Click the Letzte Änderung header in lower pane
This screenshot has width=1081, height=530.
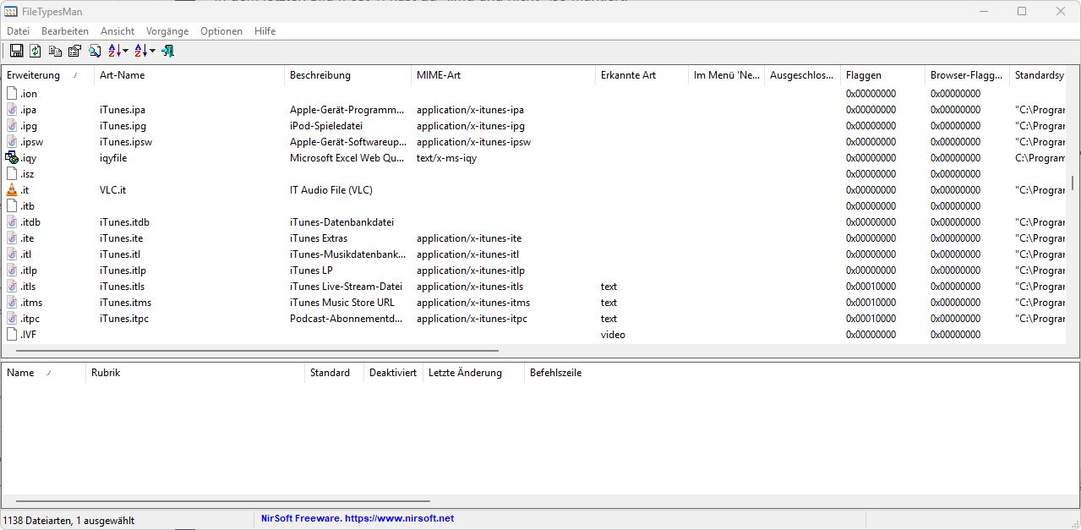click(474, 373)
